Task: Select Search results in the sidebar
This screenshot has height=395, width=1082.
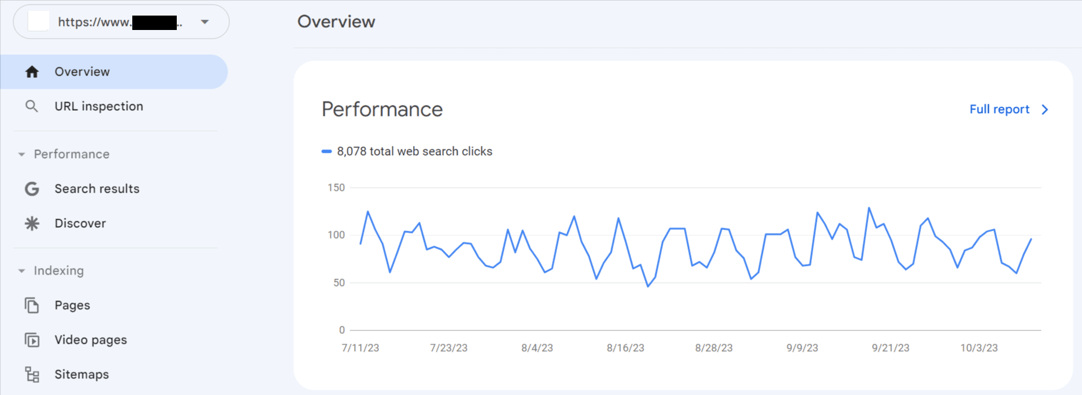Action: click(97, 189)
